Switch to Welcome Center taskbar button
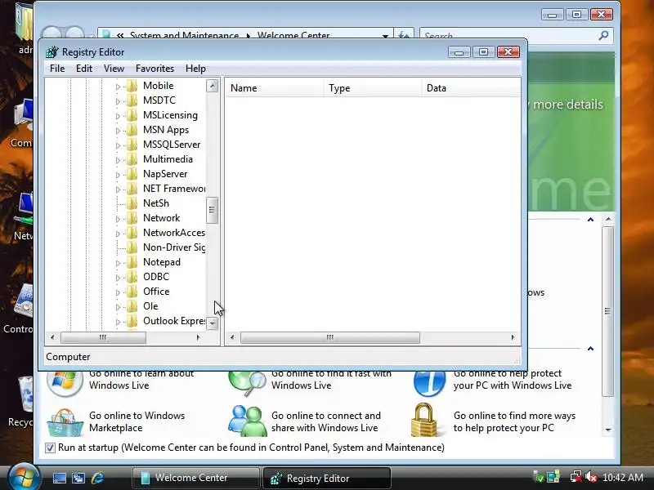This screenshot has width=654, height=490. [x=195, y=478]
